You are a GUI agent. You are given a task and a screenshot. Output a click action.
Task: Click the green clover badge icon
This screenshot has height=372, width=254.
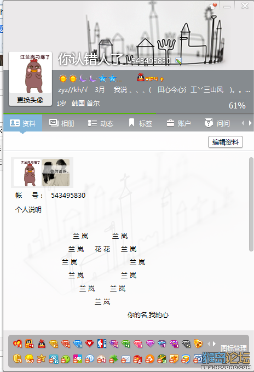click(113, 359)
